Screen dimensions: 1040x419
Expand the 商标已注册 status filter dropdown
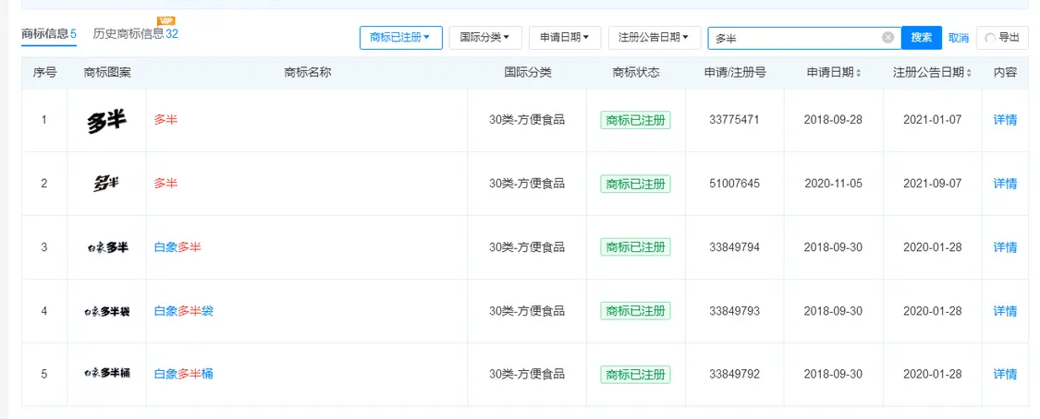(399, 38)
